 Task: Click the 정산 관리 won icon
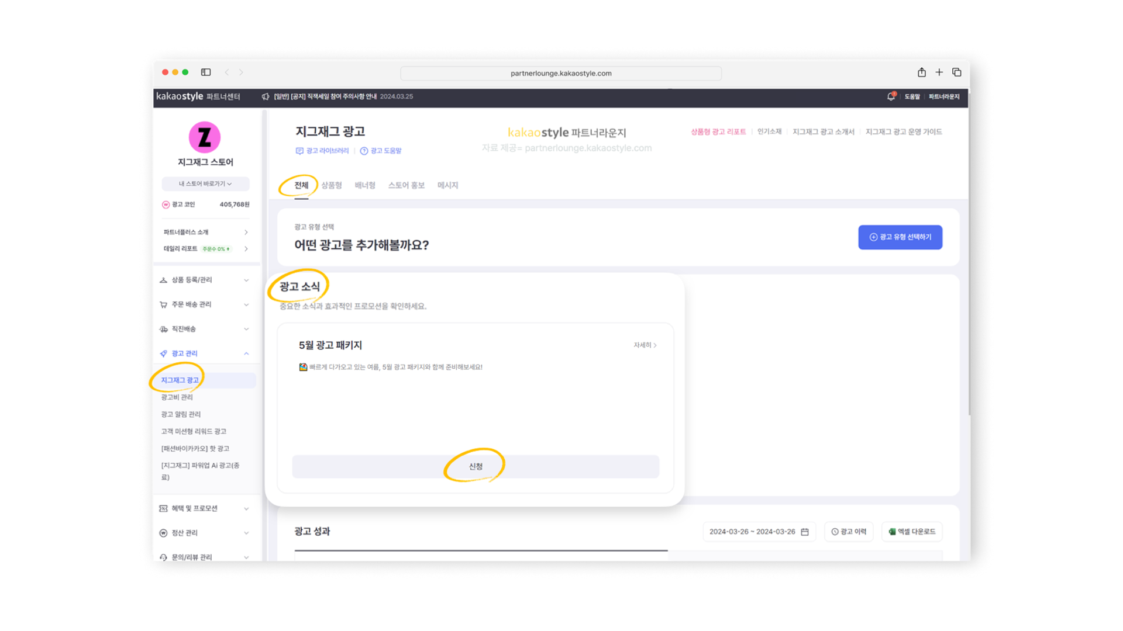(164, 533)
